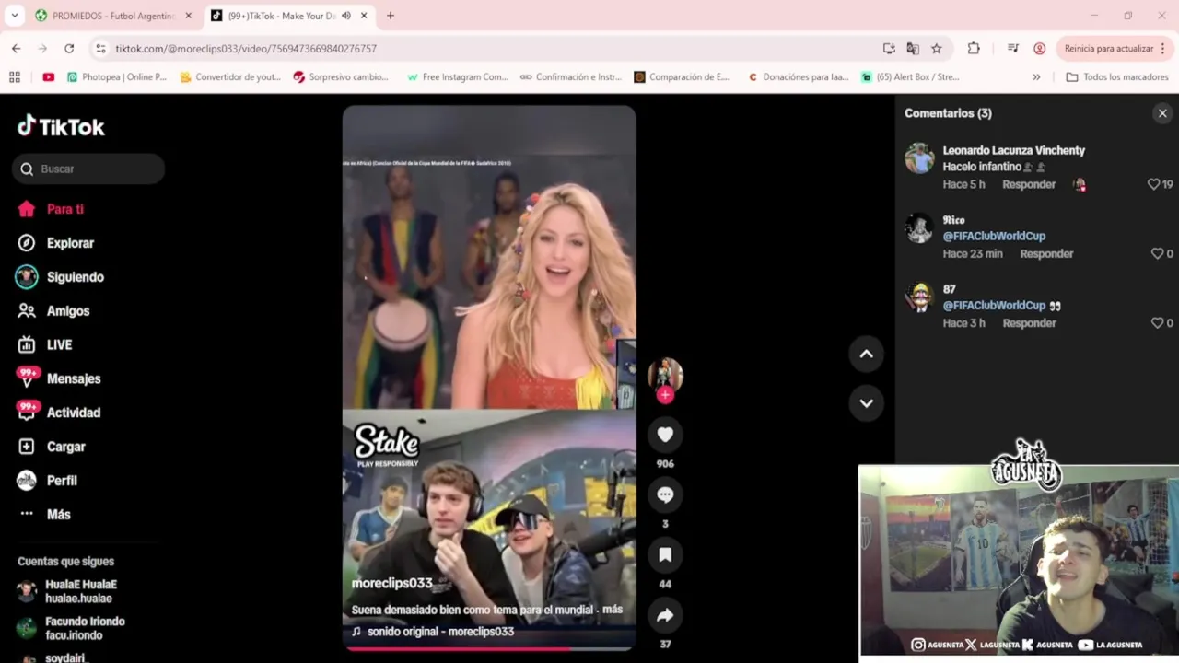This screenshot has width=1179, height=663.
Task: Open the Siguiendo feed
Action: pyautogui.click(x=61, y=277)
